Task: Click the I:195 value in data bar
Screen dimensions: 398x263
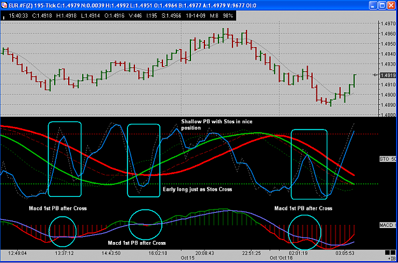Action: (x=152, y=16)
